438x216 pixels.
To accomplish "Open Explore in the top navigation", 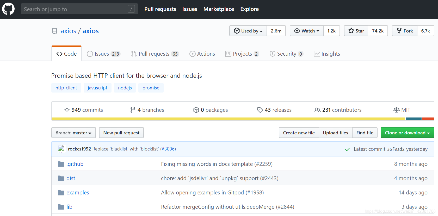I will coord(249,9).
